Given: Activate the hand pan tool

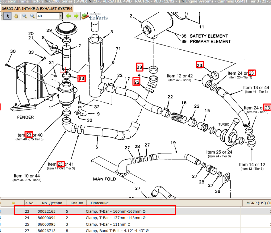Looking at the screenshot, I should point(16,16).
